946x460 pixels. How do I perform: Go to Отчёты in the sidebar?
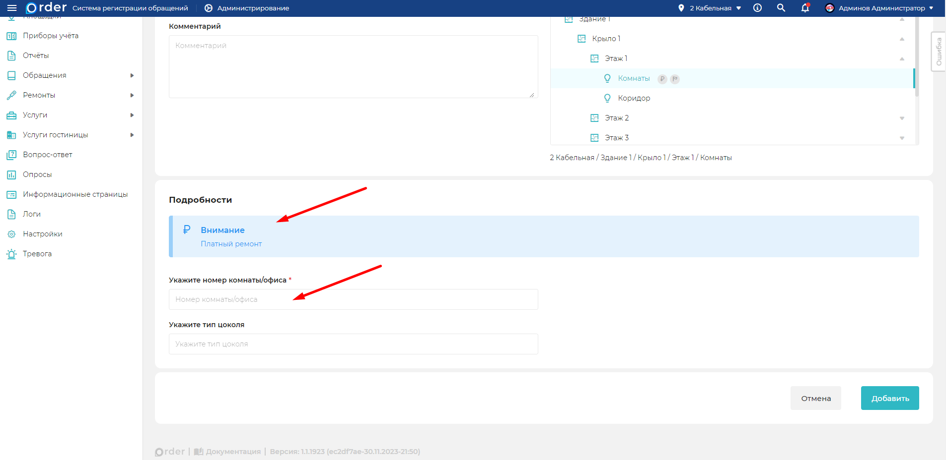[x=36, y=56]
